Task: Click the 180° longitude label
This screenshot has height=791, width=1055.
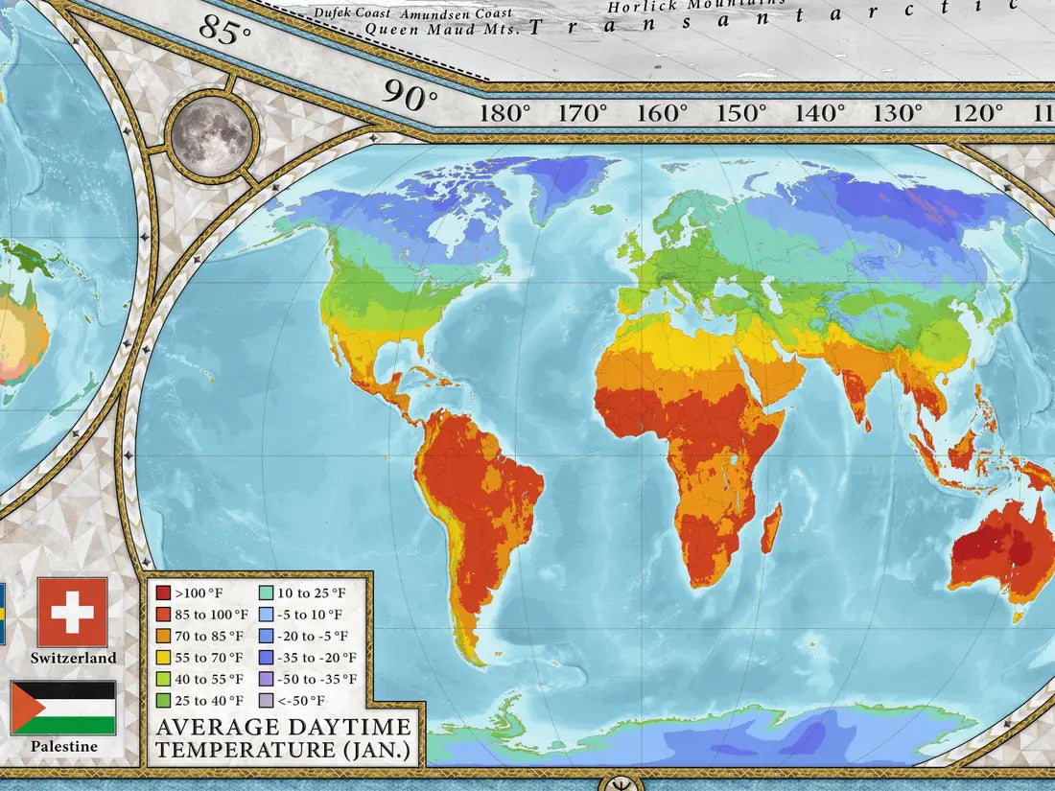Action: (504, 112)
